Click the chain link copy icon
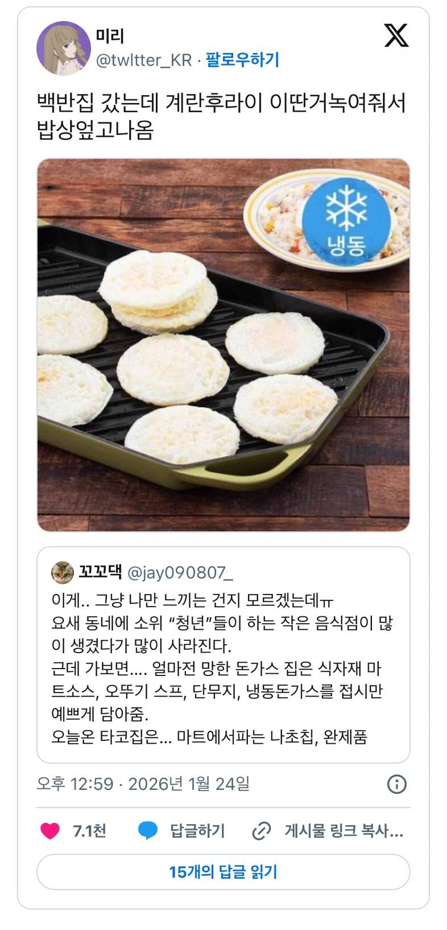 (261, 831)
